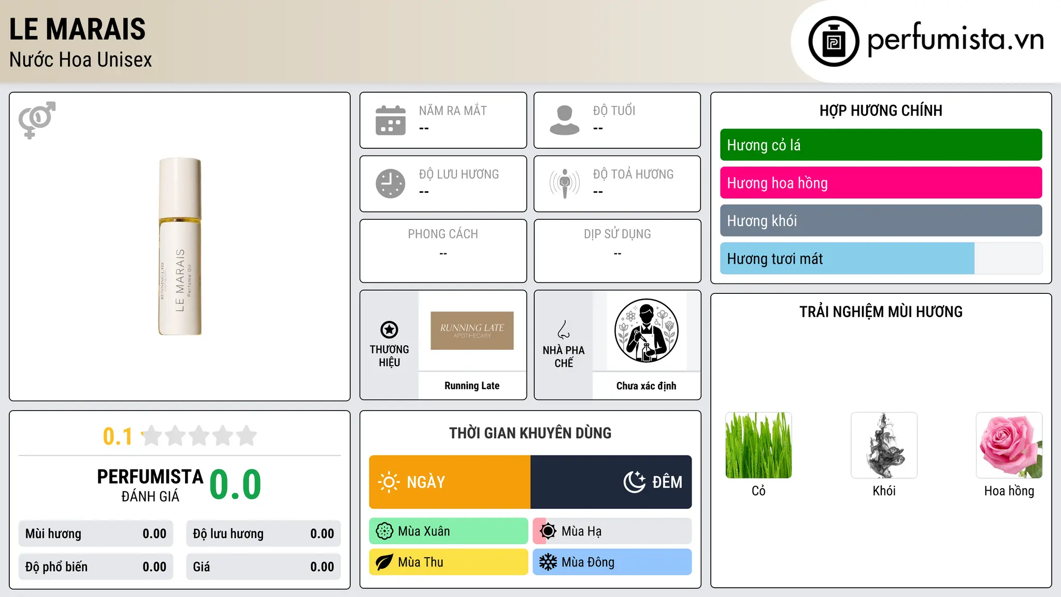Click the moon icon on the Đêm bar
The height and width of the screenshot is (597, 1061).
click(635, 482)
